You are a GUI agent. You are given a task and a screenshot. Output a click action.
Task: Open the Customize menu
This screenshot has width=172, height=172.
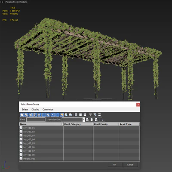[x=48, y=110]
